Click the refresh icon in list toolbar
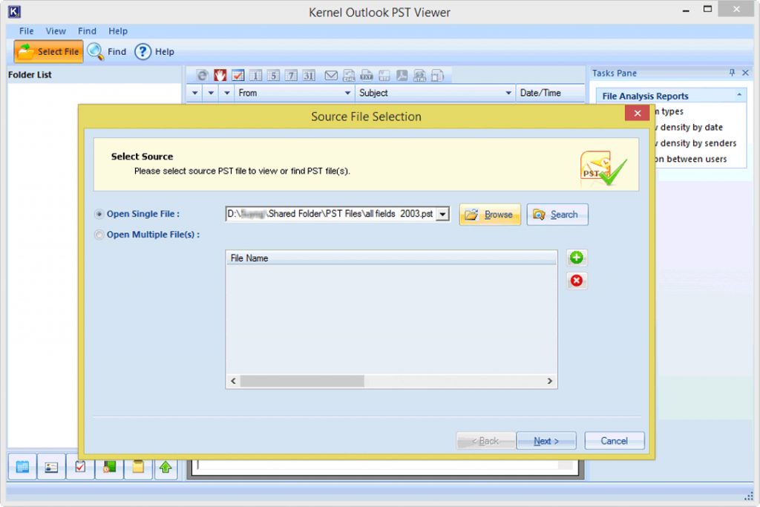Image resolution: width=760 pixels, height=507 pixels. click(202, 75)
